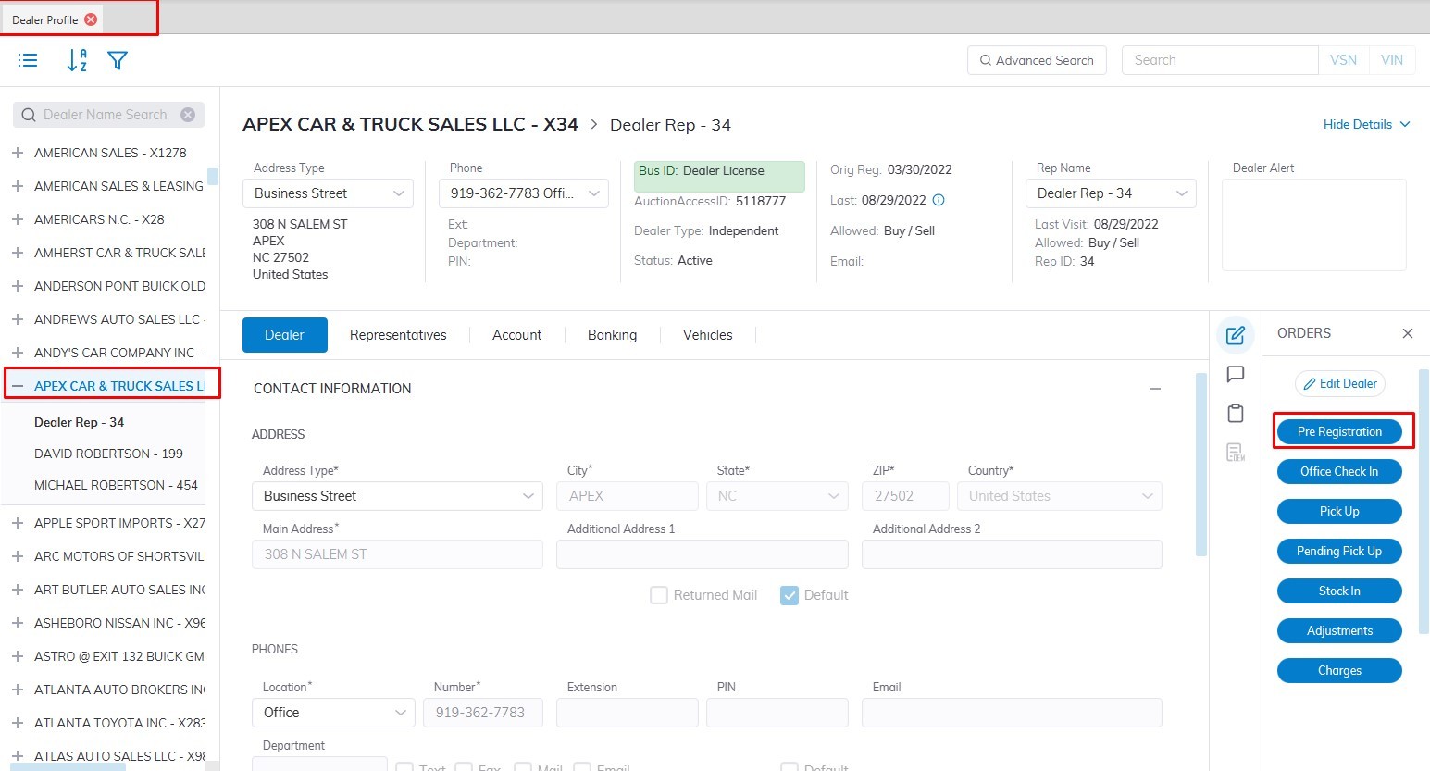Switch to the Representatives tab
Viewport: 1430px width, 771px height.
(398, 335)
